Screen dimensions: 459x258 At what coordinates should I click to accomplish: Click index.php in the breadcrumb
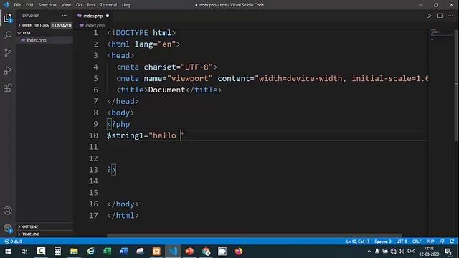point(95,26)
